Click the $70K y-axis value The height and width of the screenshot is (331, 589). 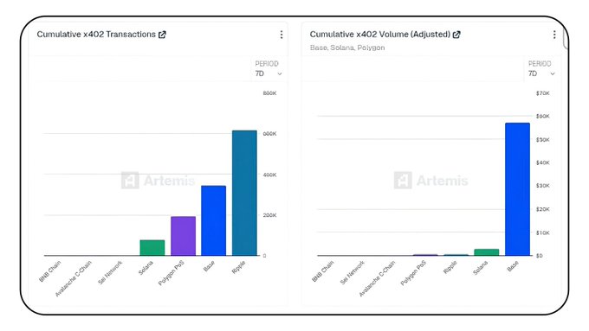[543, 93]
